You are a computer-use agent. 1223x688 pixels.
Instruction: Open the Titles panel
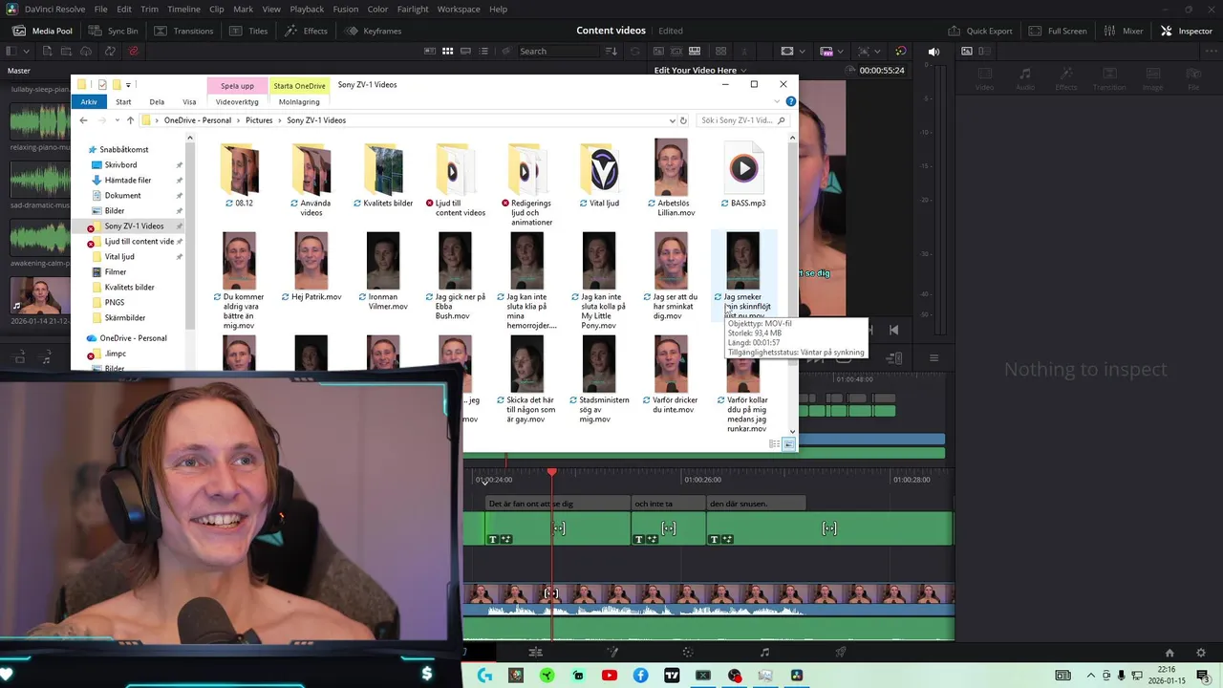248,31
